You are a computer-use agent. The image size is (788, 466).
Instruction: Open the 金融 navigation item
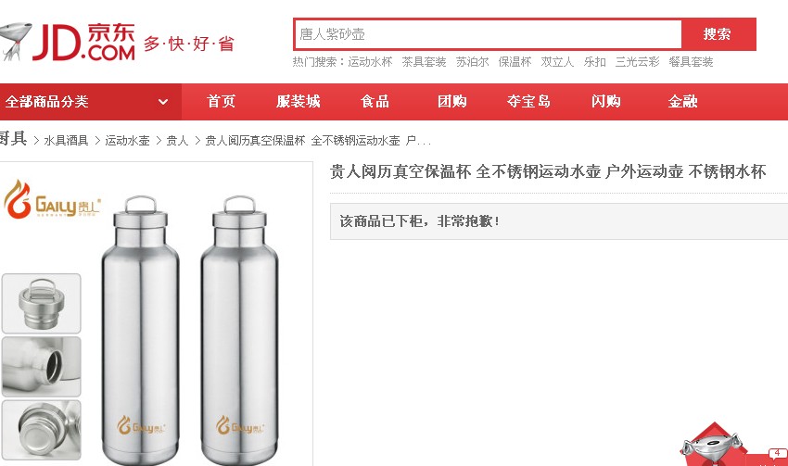[x=682, y=101]
